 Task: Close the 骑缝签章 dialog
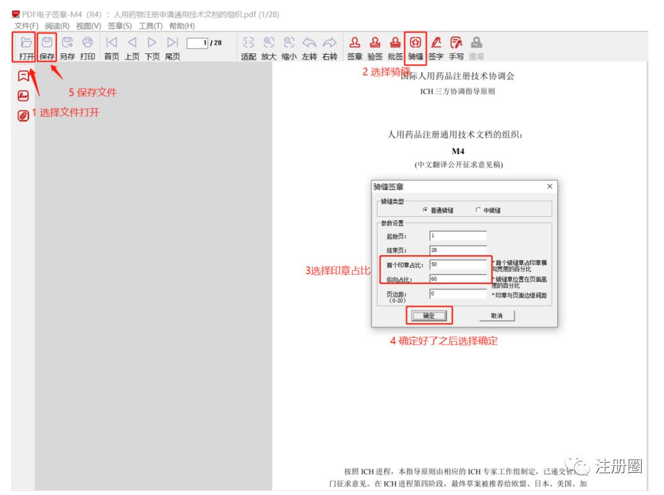tap(549, 186)
